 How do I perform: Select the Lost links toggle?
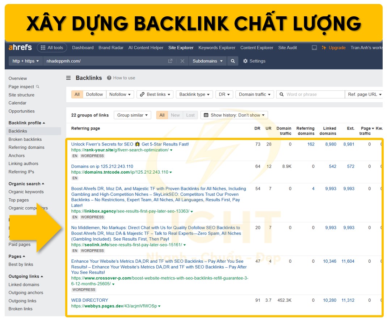point(190,115)
